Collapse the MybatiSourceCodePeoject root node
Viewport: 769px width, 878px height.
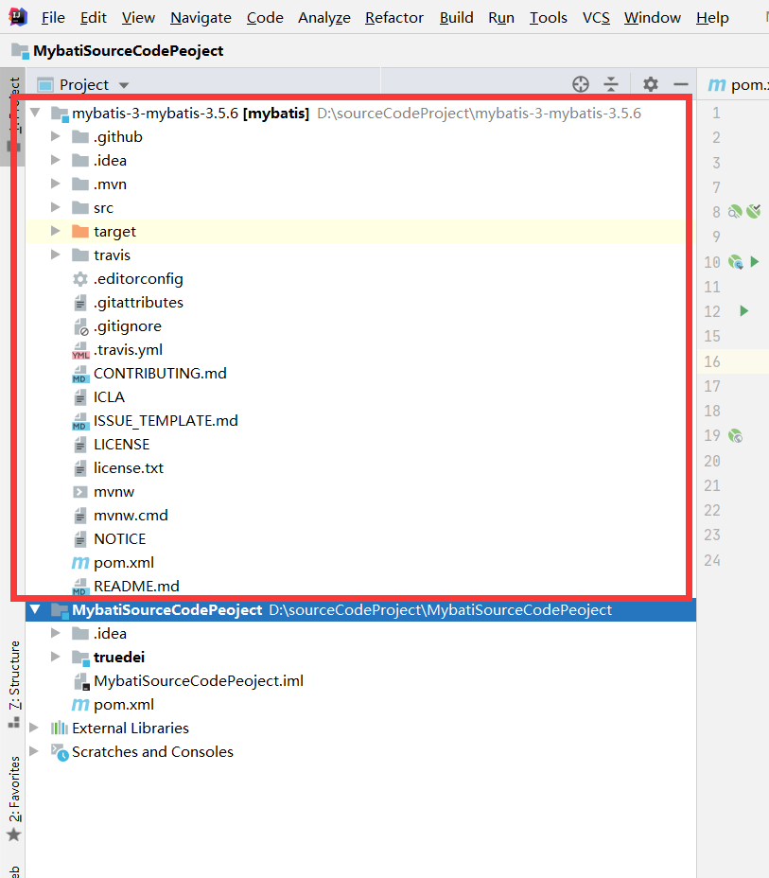[x=35, y=609]
